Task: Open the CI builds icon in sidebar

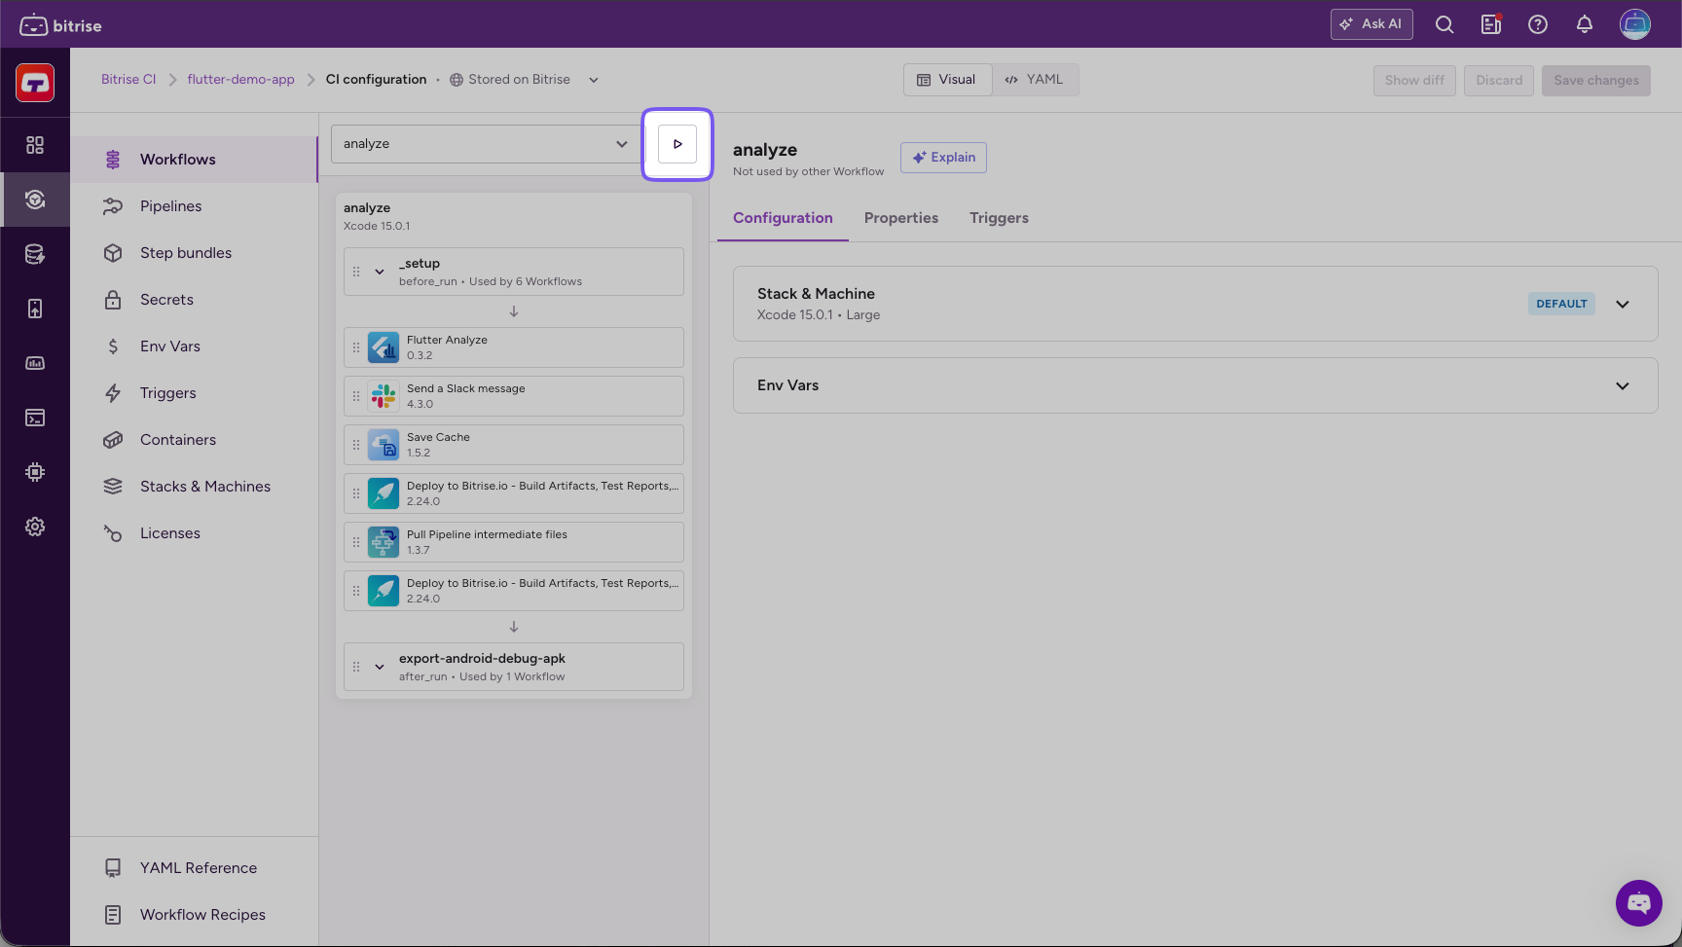Action: [35, 200]
